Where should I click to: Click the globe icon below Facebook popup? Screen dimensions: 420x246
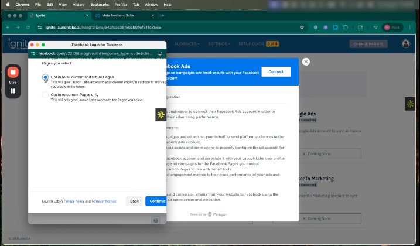(x=156, y=221)
